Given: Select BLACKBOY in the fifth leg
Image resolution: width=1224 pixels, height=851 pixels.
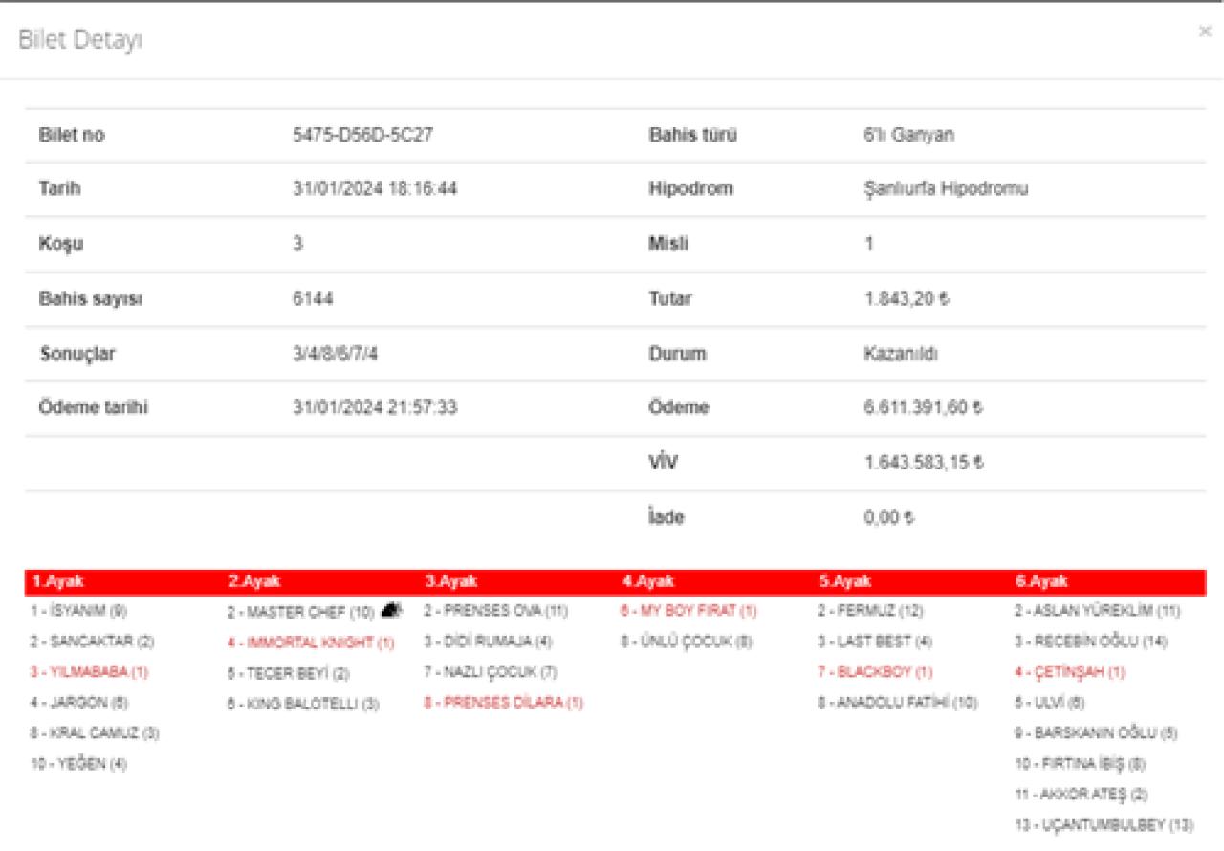Looking at the screenshot, I should pyautogui.click(x=875, y=672).
